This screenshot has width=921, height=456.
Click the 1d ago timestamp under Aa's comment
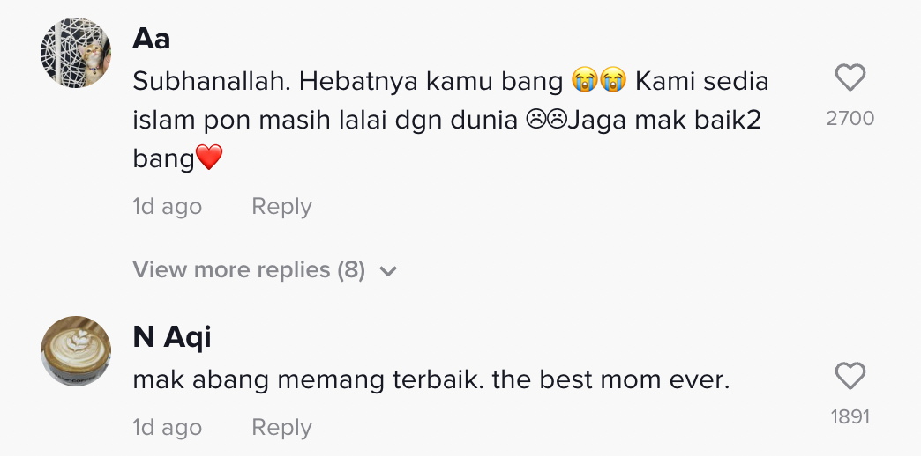pyautogui.click(x=167, y=207)
